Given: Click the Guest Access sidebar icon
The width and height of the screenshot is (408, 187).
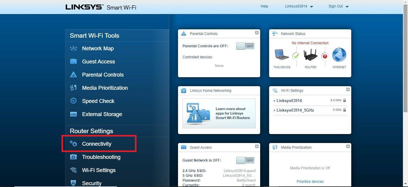Looking at the screenshot, I should (73, 62).
